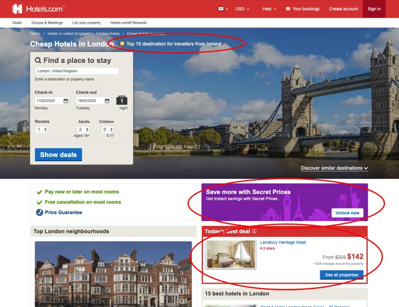Open the USD currency dropdown

242,9
